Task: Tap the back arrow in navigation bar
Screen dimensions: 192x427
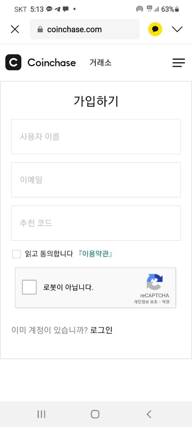Action: 149,414
